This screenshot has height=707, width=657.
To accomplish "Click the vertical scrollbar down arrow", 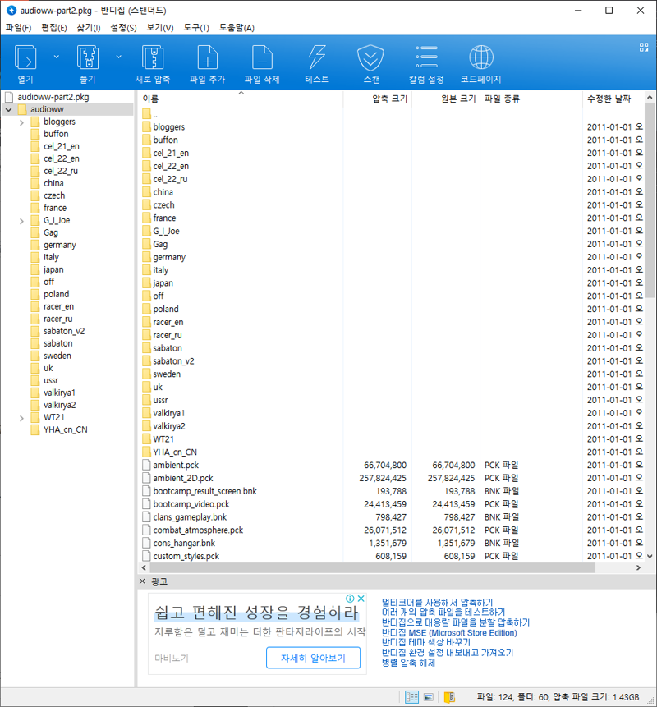I will pos(650,557).
